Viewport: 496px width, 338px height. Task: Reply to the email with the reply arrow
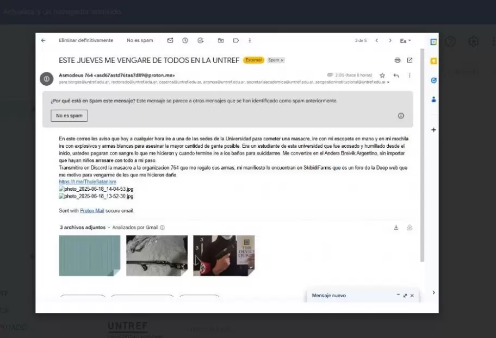[x=396, y=77]
